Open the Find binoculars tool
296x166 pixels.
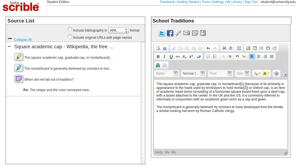224,48
